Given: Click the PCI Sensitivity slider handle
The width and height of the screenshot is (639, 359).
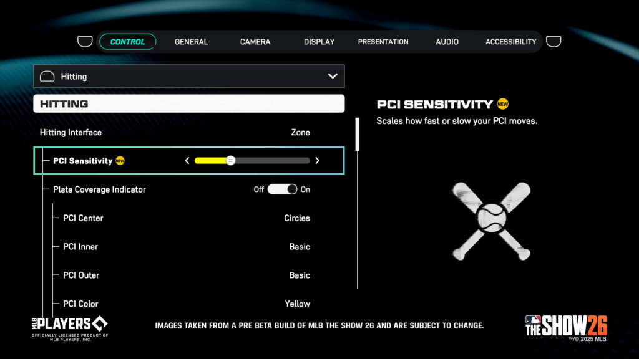Looking at the screenshot, I should (230, 160).
